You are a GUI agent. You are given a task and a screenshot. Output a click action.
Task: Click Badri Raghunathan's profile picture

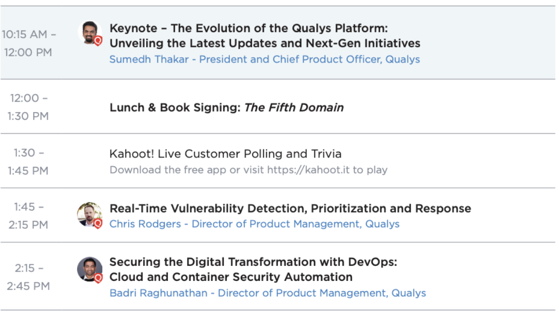[89, 269]
